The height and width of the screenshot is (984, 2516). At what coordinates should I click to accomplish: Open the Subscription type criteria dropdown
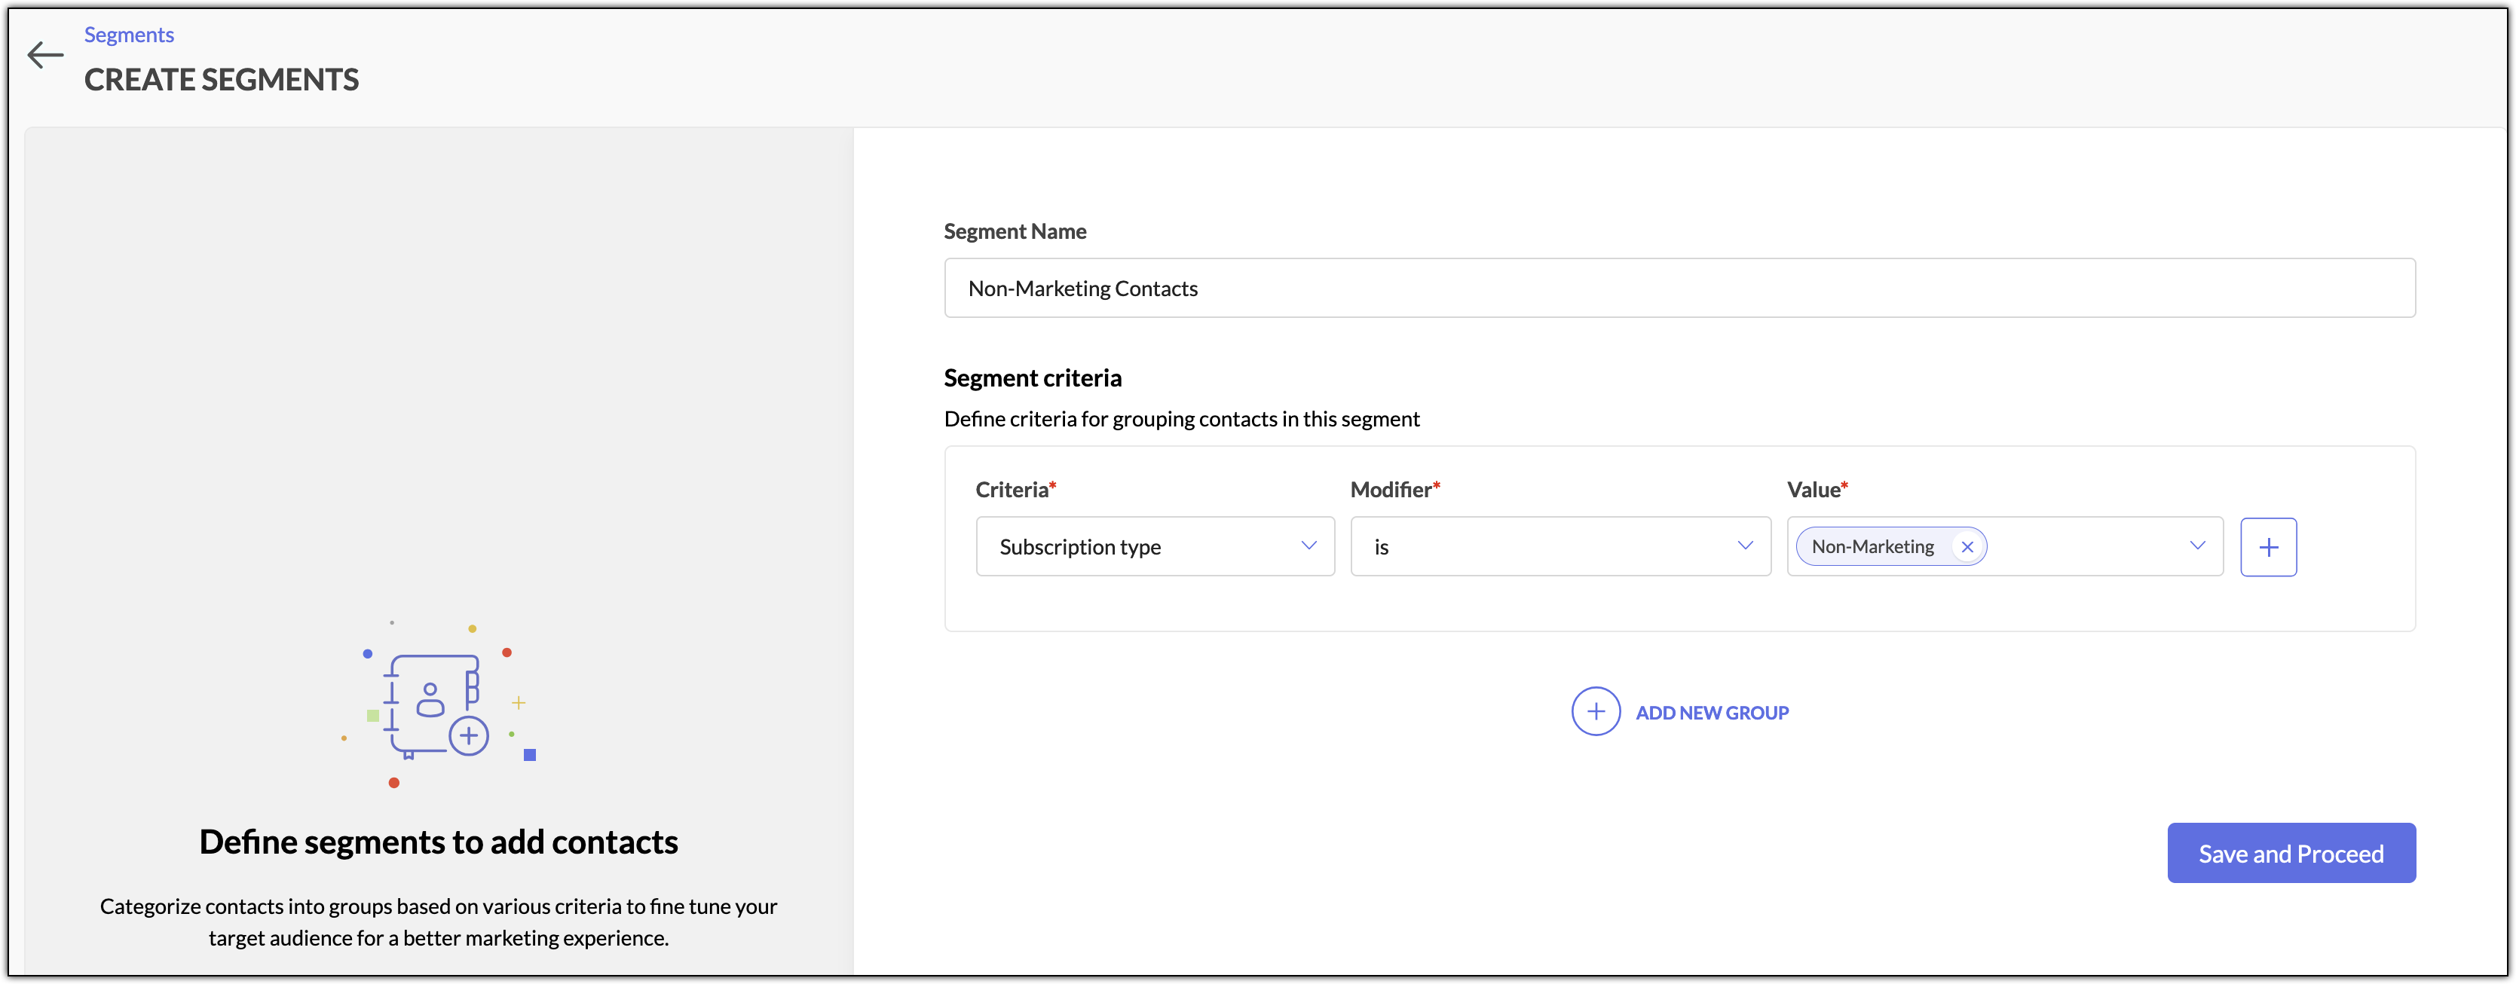pyautogui.click(x=1155, y=547)
